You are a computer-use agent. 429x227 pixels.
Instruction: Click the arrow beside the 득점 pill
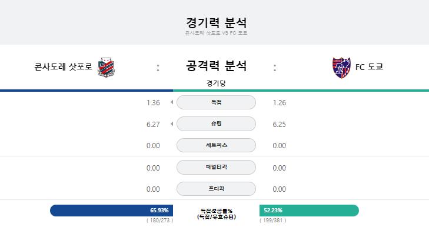point(172,102)
